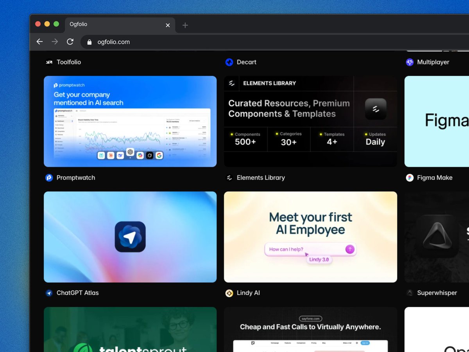The height and width of the screenshot is (352, 469).
Task: Click the Toolfolio logo icon
Action: coord(49,62)
